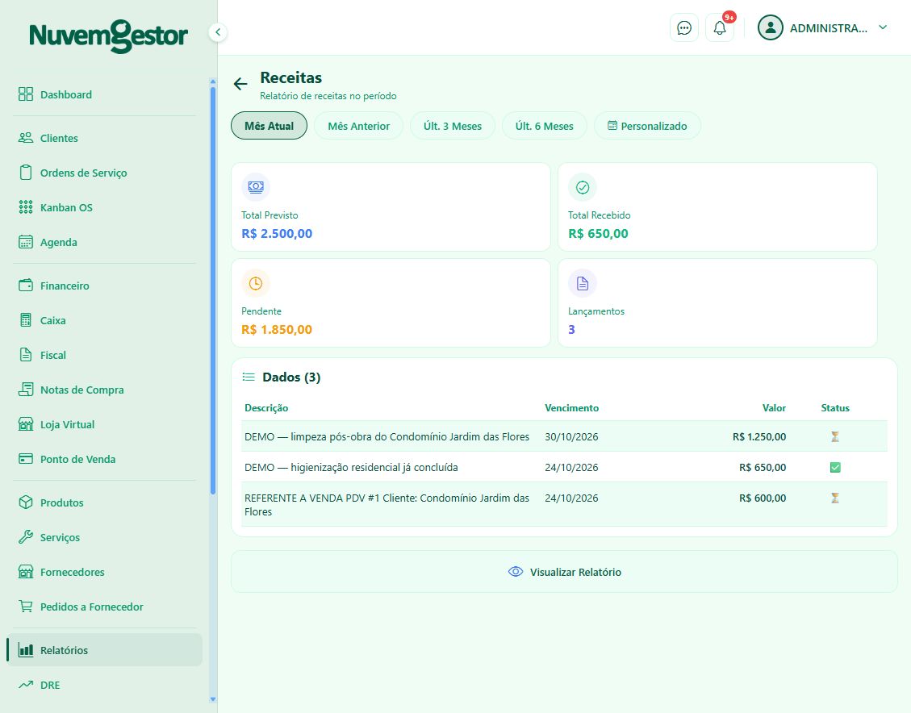Click the Lançamentos document icon
Image resolution: width=911 pixels, height=713 pixels.
[x=582, y=283]
